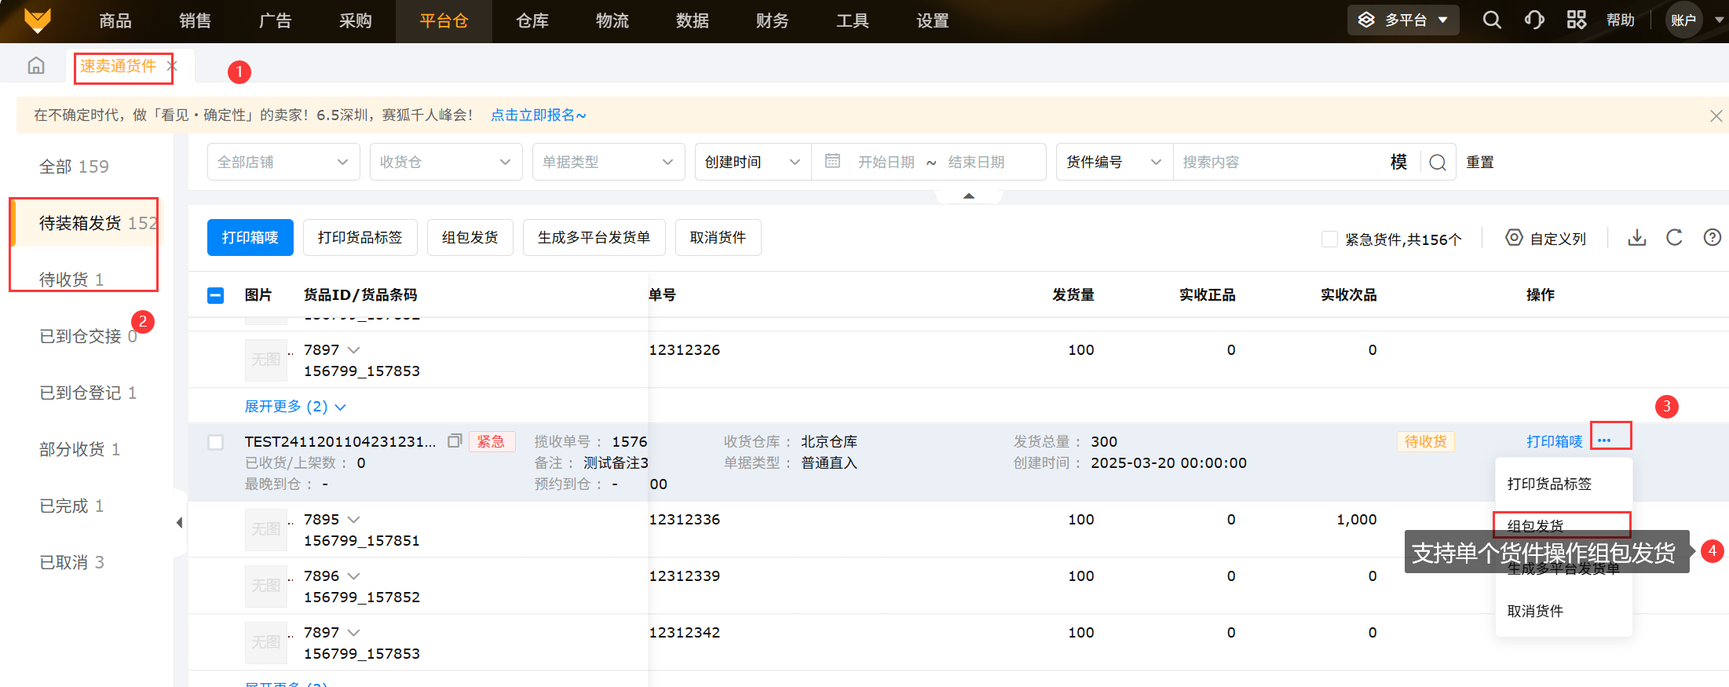1729x687 pixels.
Task: Click the download export icon
Action: click(x=1636, y=238)
